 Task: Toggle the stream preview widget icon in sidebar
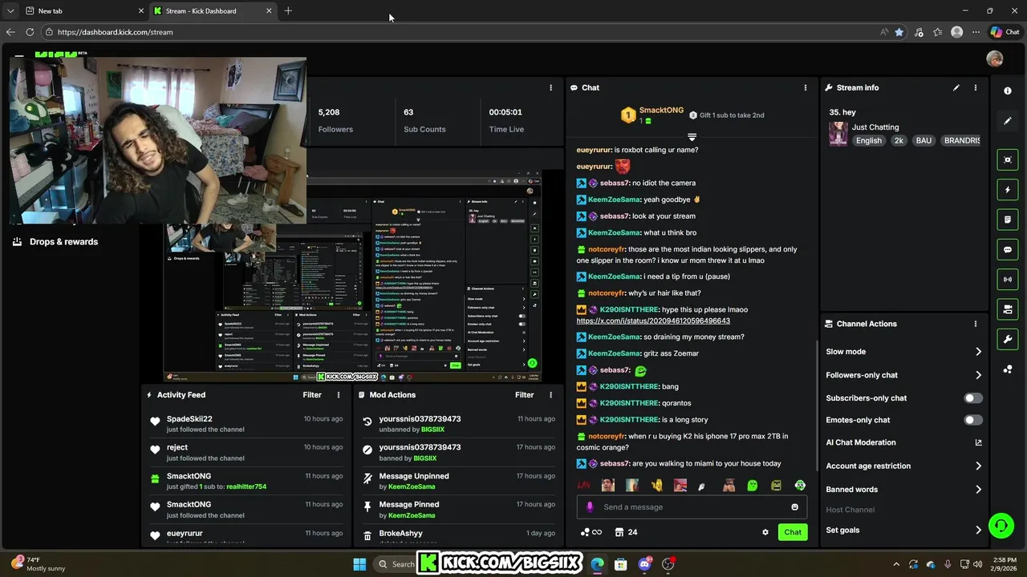(1008, 159)
